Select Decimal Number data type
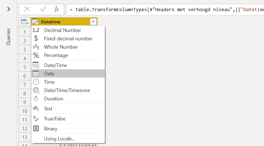Image resolution: width=264 pixels, height=146 pixels. (62, 30)
